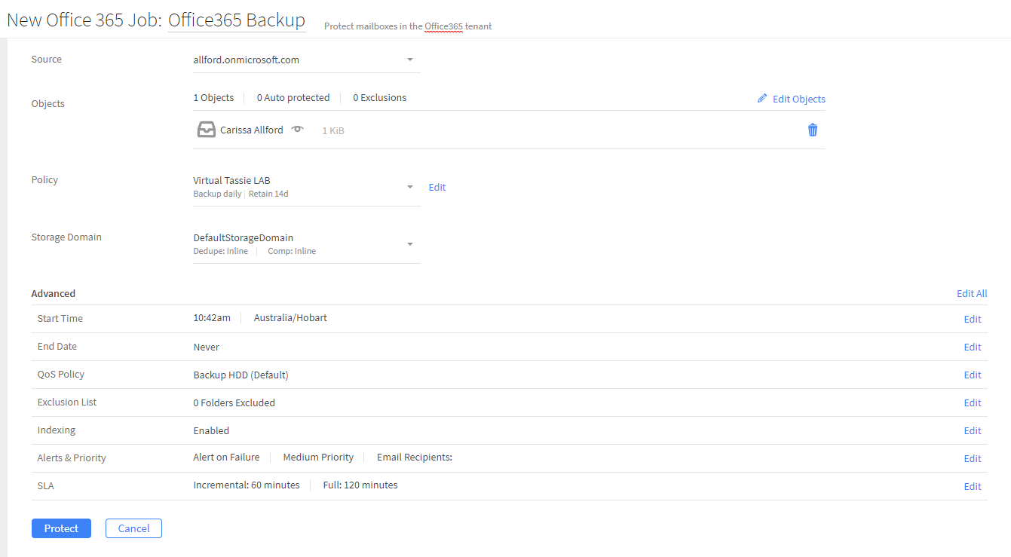
Task: Expand the Policy dropdown arrow
Action: click(410, 186)
